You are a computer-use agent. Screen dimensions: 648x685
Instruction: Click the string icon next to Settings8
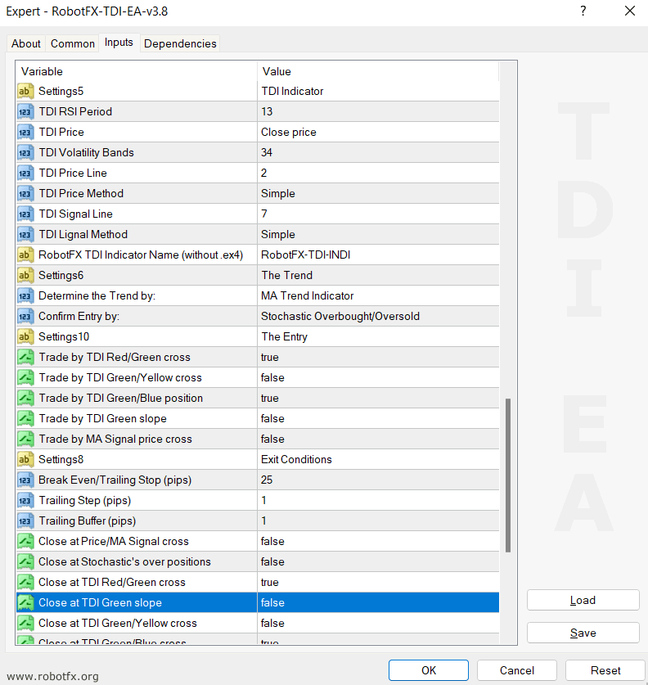click(25, 459)
